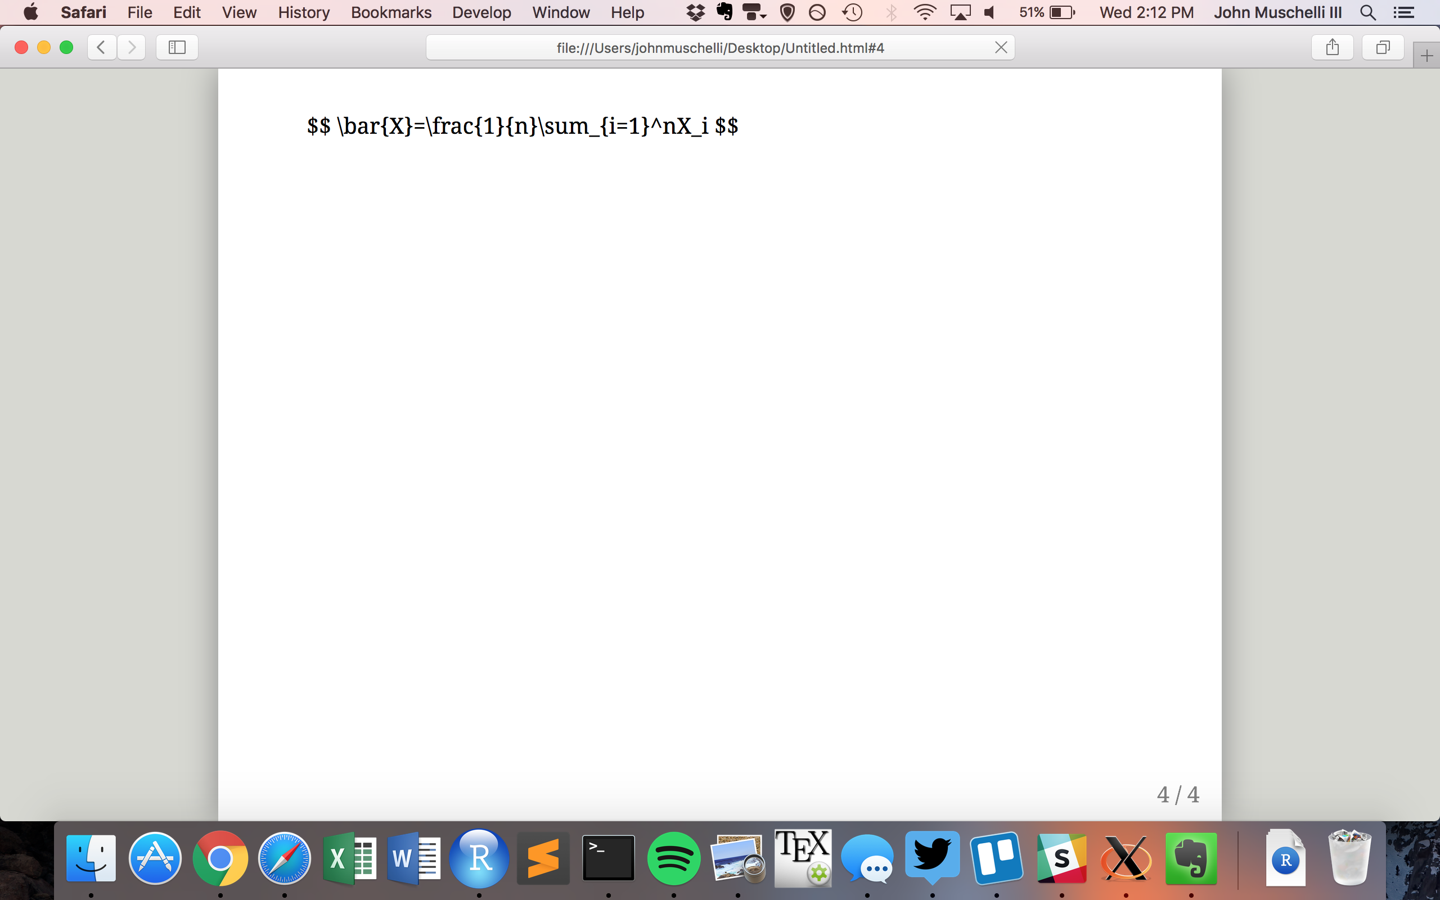1440x900 pixels.
Task: Open RStudio from the Dock
Action: [479, 858]
